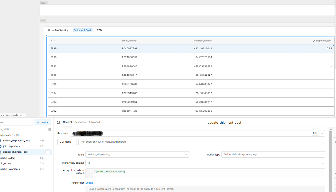
Task: Click the resource icon beside solidus_shipments_cost
Action: click(2, 140)
